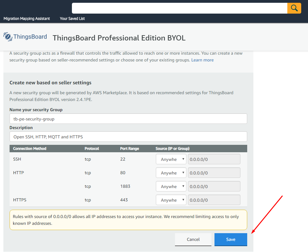This screenshot has width=308, height=252.
Task: Focus the top search box
Action: pos(179,8)
